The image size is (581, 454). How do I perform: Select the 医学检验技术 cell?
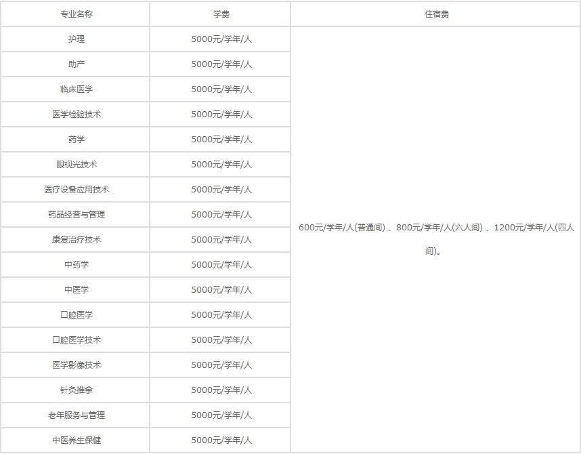pos(74,114)
